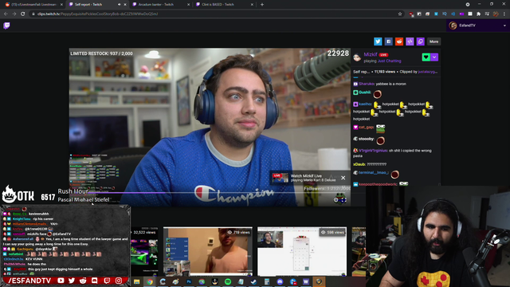Close the Arcadum banter tab
Screen dimensions: 510x287
coord(188,5)
